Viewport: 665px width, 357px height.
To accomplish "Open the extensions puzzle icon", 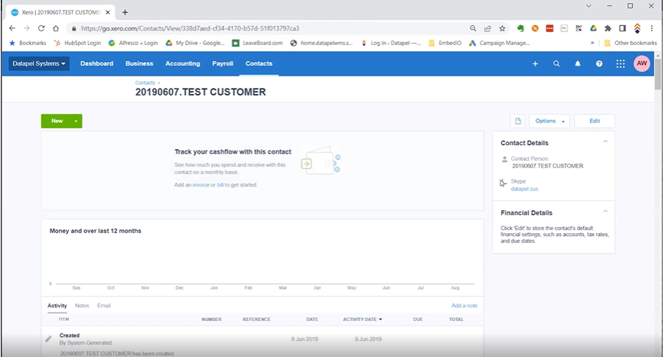I will pyautogui.click(x=608, y=28).
